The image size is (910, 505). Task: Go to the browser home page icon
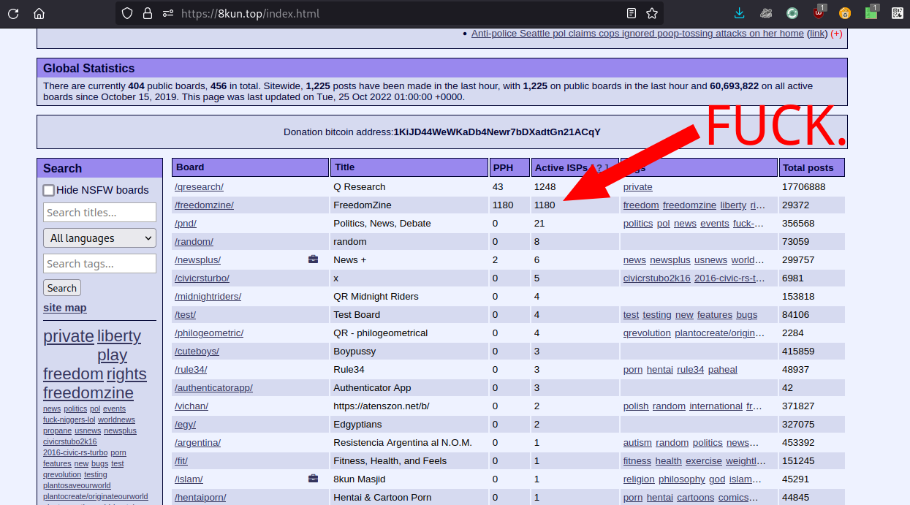pos(39,13)
